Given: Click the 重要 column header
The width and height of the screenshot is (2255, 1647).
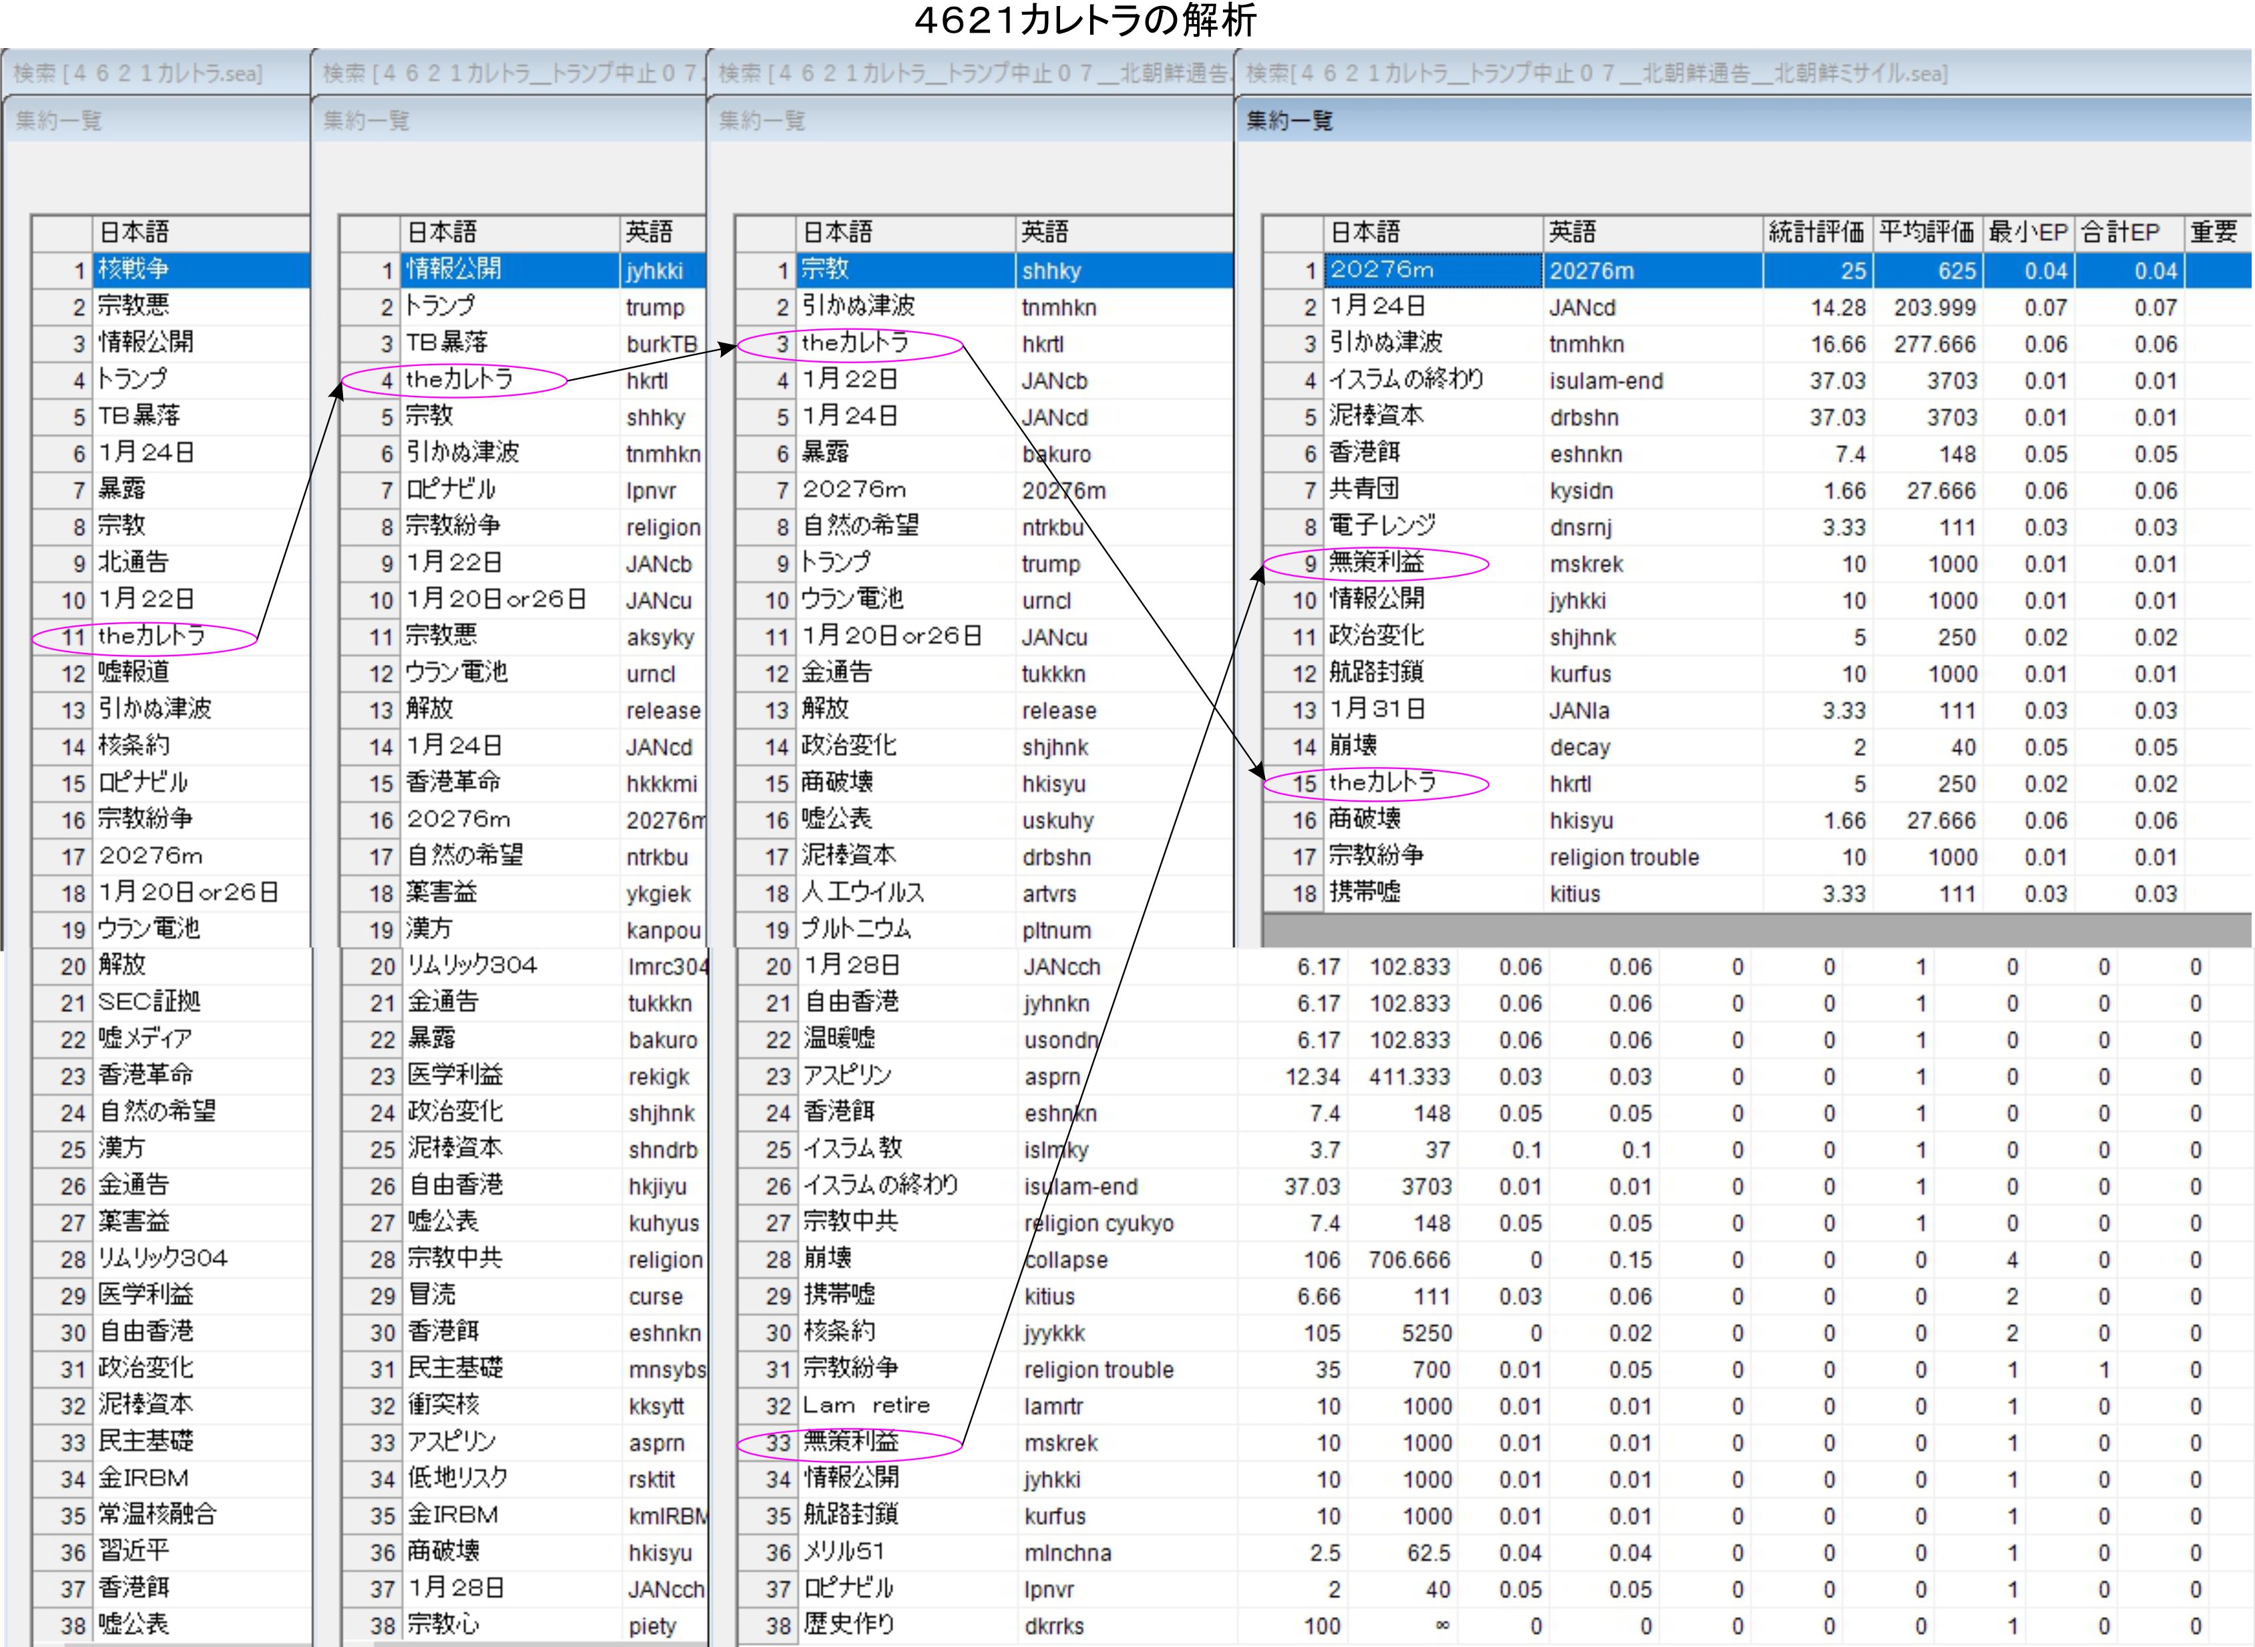Looking at the screenshot, I should pyautogui.click(x=2213, y=232).
